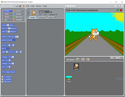Click the direction reporter block

(x=7, y=82)
